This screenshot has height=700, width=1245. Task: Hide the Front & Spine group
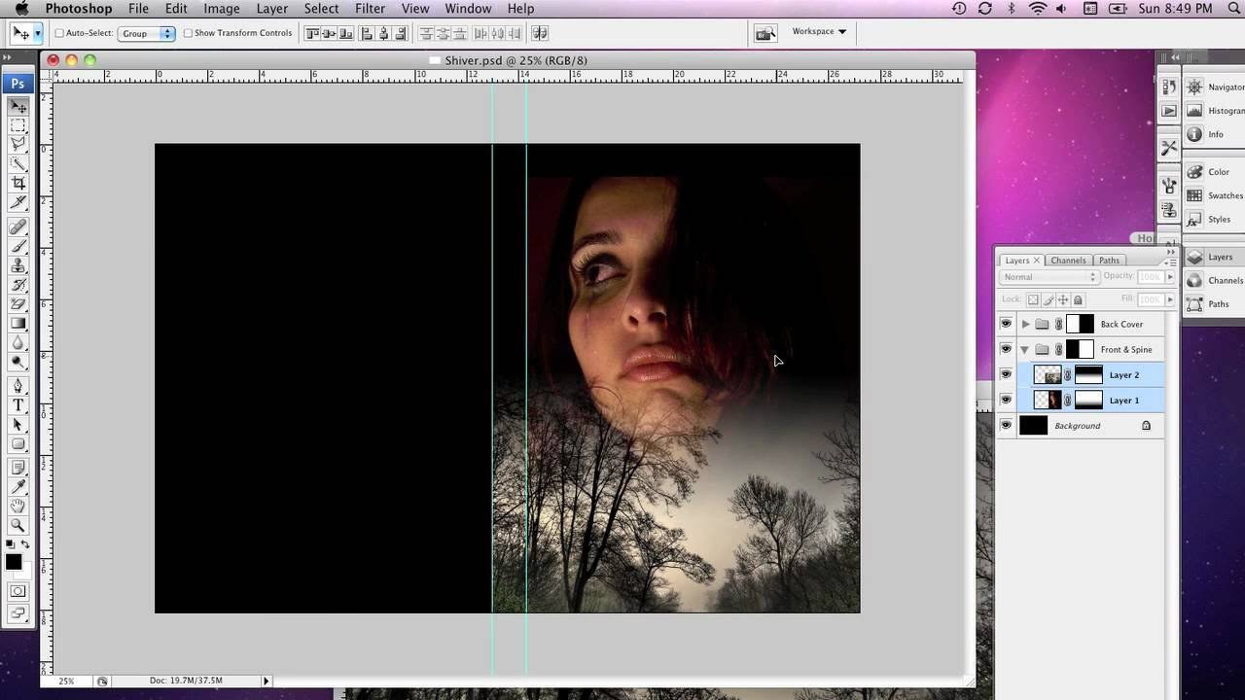tap(1006, 349)
